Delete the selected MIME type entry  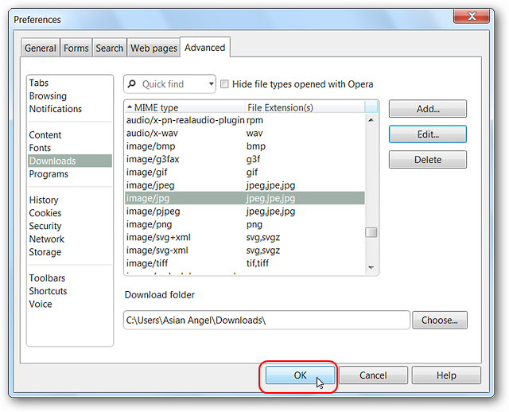[427, 160]
